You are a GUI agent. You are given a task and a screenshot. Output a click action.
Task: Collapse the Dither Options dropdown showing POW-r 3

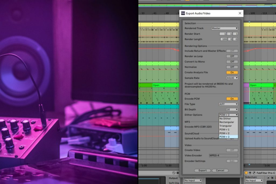[228, 115]
